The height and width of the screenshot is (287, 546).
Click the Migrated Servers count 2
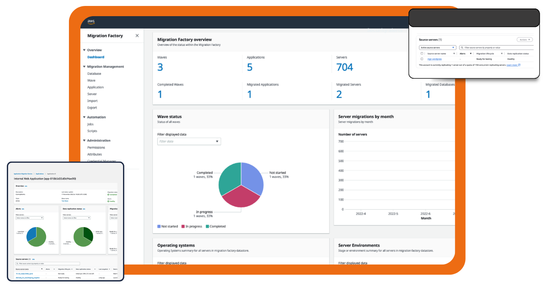click(339, 94)
